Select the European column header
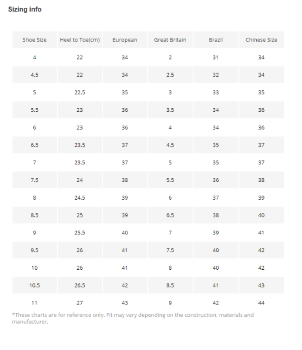 tap(125, 40)
